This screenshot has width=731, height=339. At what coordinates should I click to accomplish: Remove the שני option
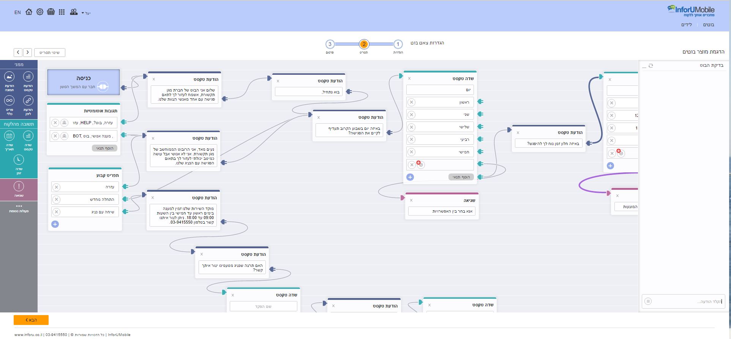pyautogui.click(x=412, y=115)
